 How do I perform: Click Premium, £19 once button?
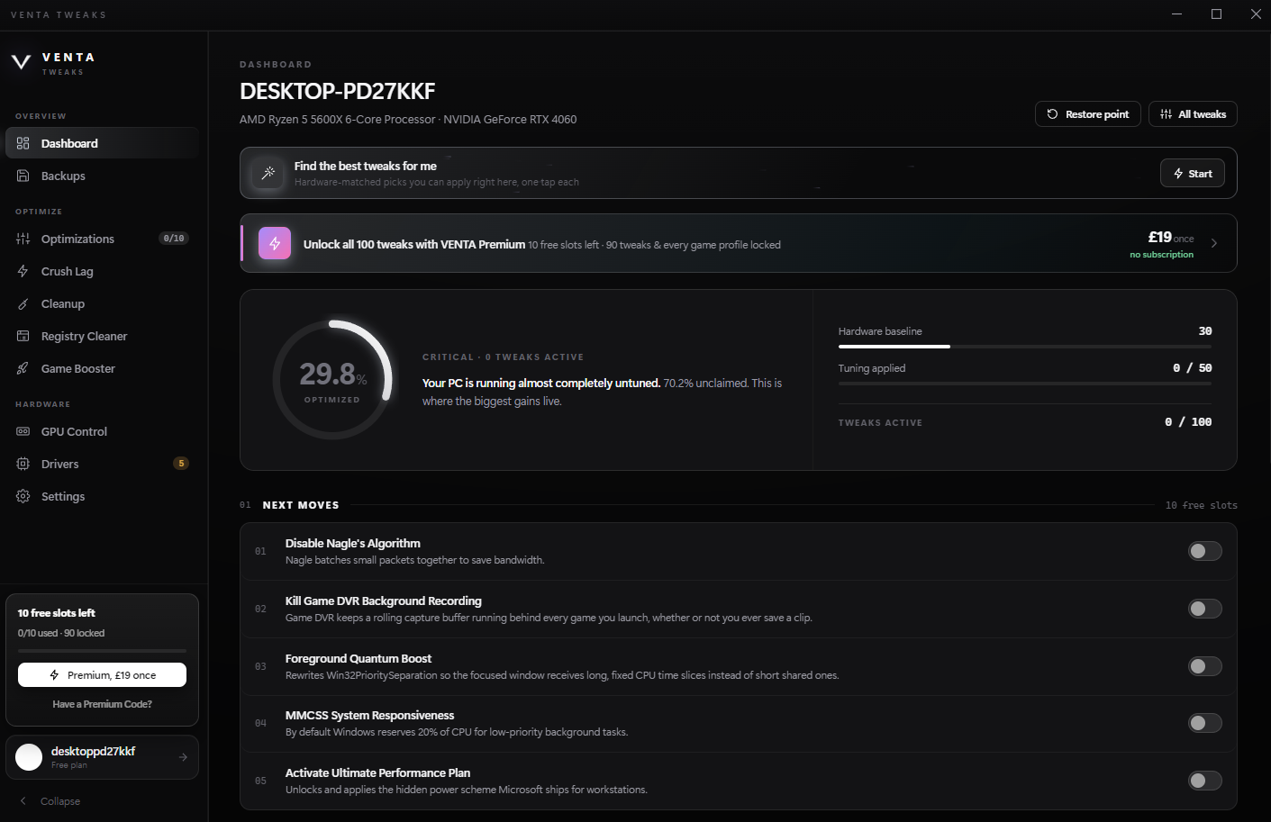coord(102,674)
